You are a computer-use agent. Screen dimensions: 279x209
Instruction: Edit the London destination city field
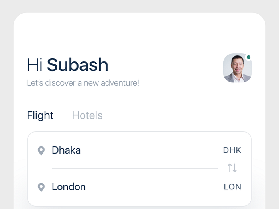click(x=69, y=187)
